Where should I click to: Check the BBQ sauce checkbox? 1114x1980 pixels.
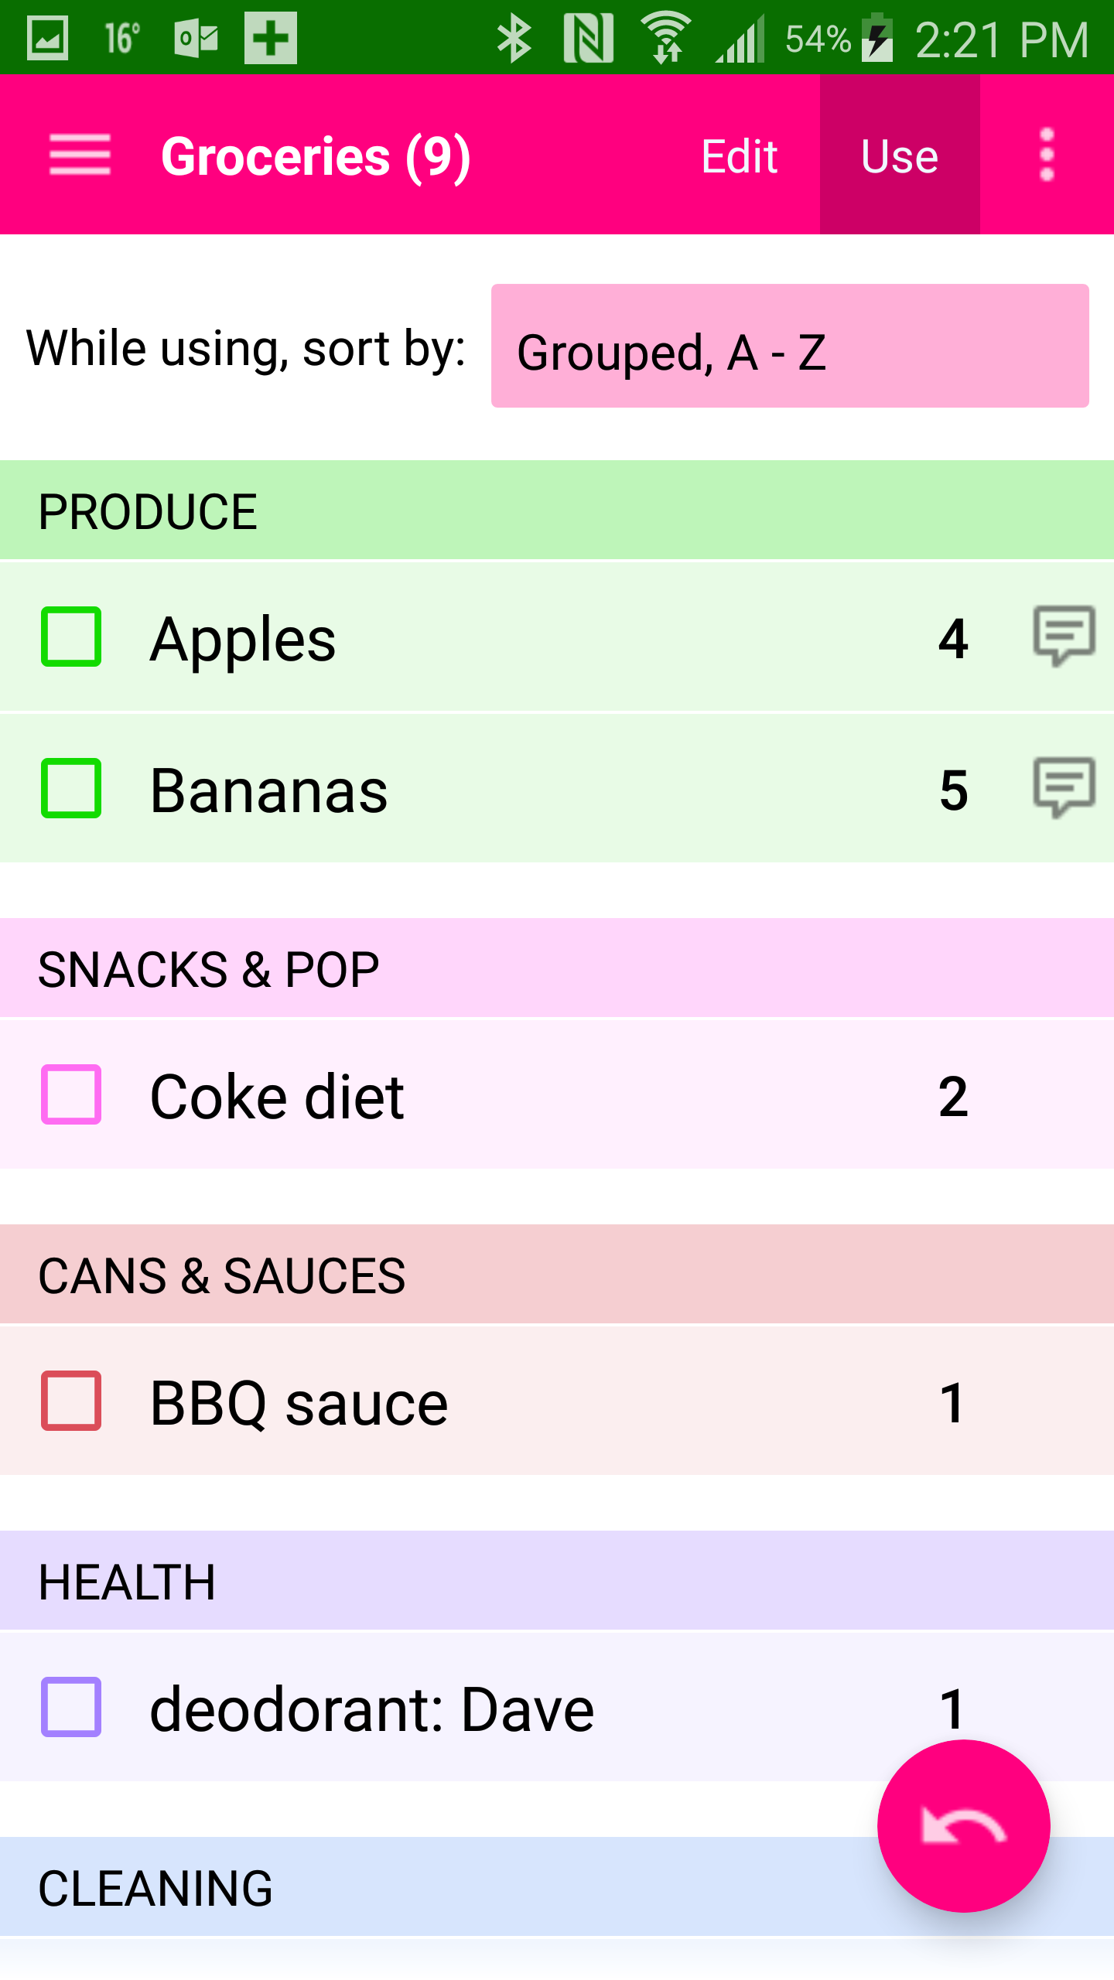[71, 1401]
